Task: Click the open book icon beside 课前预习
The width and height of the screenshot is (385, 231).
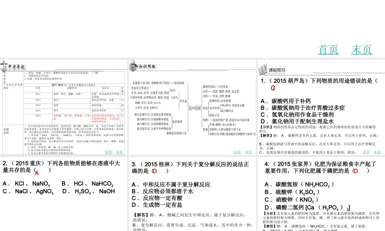Action: pyautogui.click(x=263, y=70)
